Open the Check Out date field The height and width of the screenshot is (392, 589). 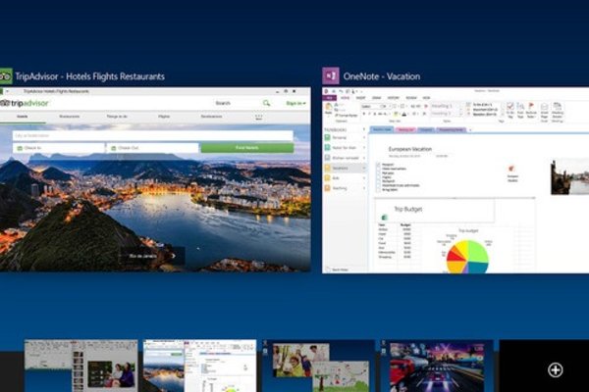152,148
